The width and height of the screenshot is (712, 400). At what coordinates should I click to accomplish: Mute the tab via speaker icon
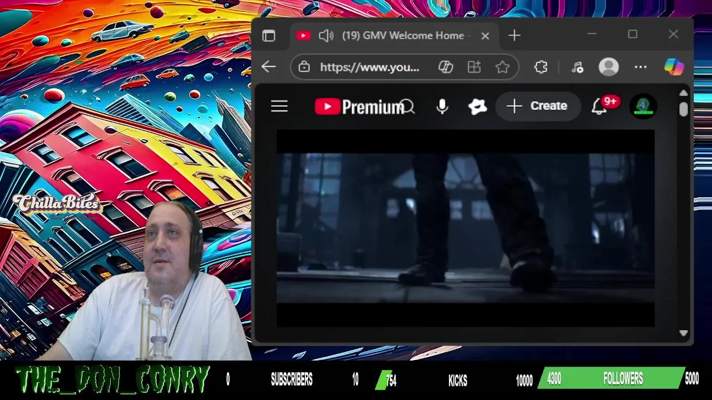coord(326,36)
